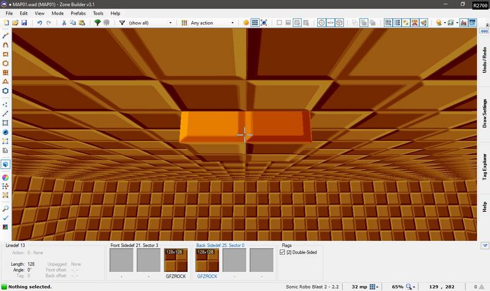Click the Undo arrow in toolbar

pyautogui.click(x=40, y=23)
